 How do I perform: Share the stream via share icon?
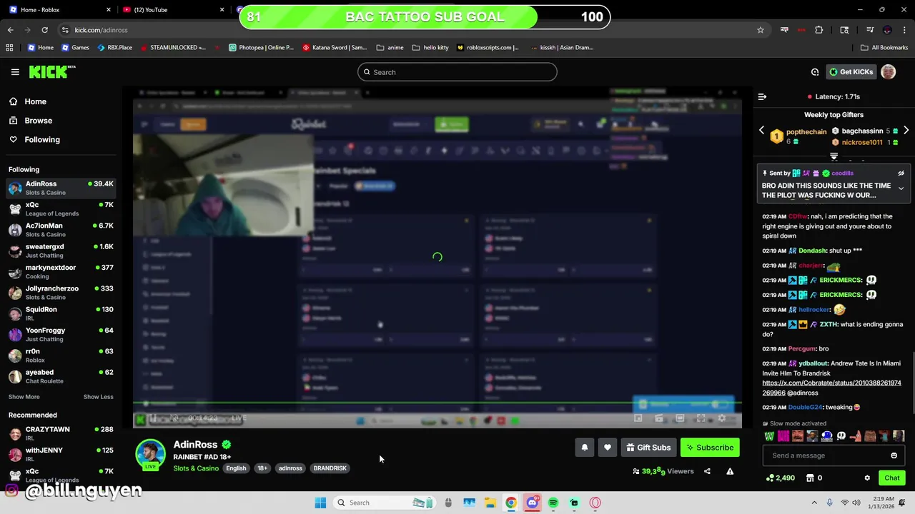pos(707,471)
